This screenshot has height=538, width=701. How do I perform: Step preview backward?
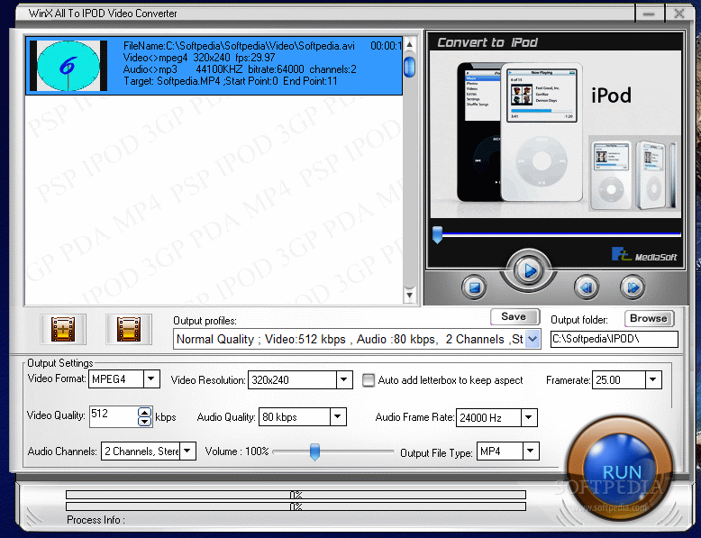587,287
